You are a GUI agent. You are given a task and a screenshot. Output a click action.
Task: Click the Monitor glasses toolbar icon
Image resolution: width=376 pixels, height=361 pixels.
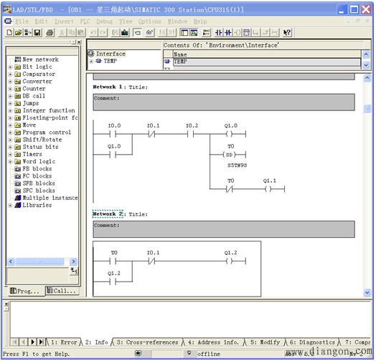click(149, 32)
